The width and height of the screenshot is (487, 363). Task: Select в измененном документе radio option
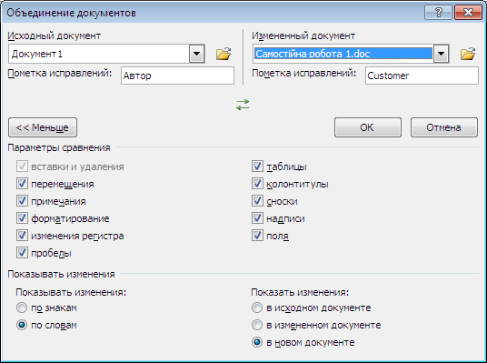pyautogui.click(x=257, y=325)
